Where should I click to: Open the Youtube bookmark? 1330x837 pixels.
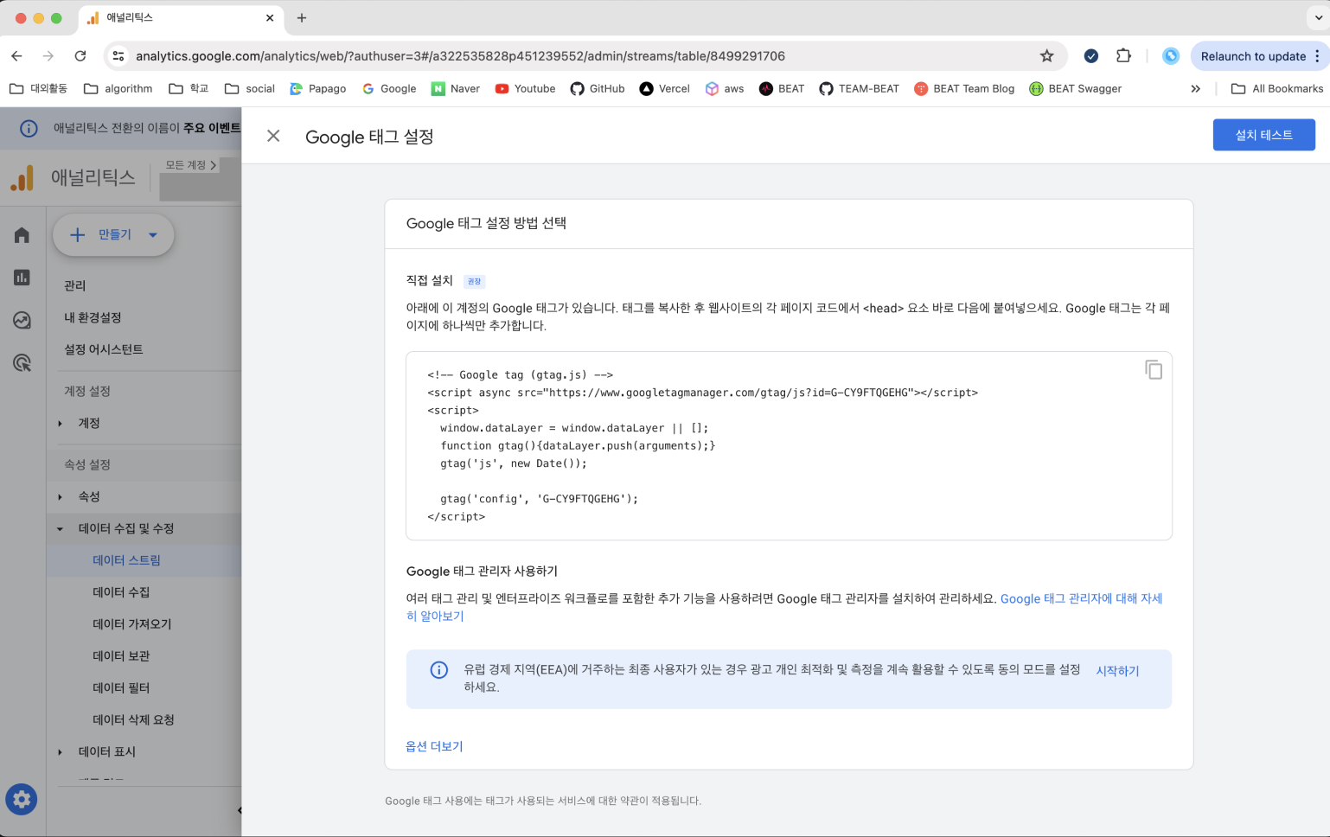point(525,88)
